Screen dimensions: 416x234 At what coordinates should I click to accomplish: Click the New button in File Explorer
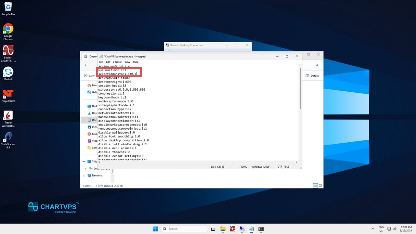[x=89, y=76]
